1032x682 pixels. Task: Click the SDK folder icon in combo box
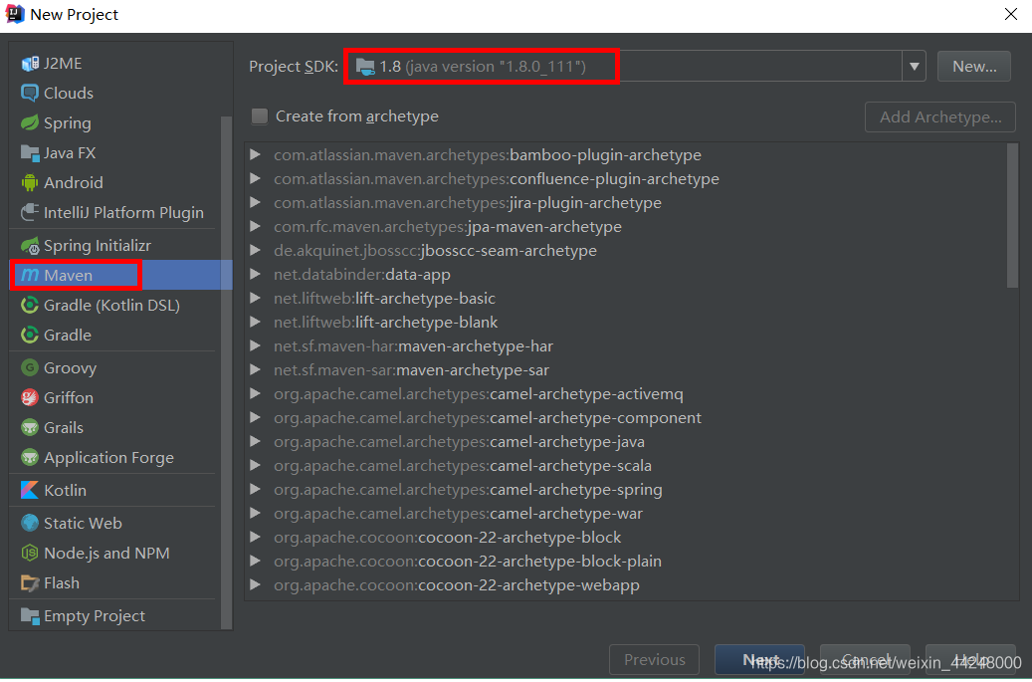[365, 67]
